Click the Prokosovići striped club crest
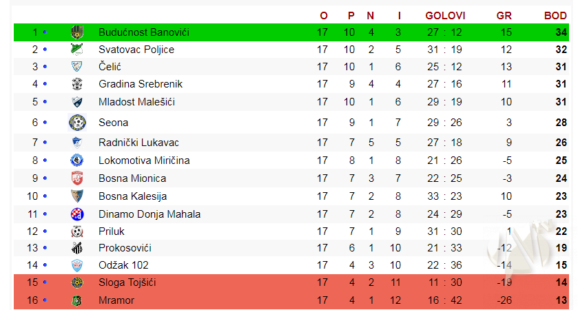This screenshot has width=578, height=310. (77, 248)
